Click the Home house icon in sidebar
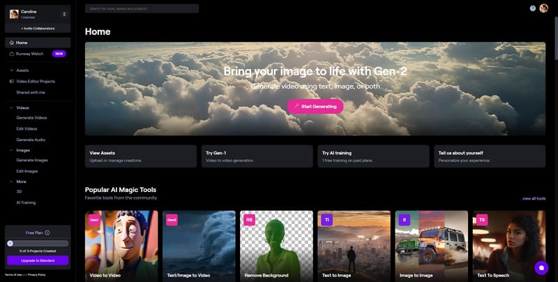 point(12,43)
